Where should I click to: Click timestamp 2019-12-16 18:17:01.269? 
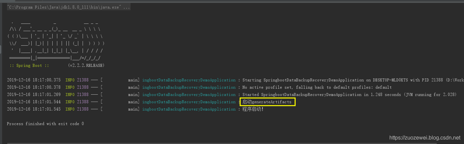tap(34, 95)
